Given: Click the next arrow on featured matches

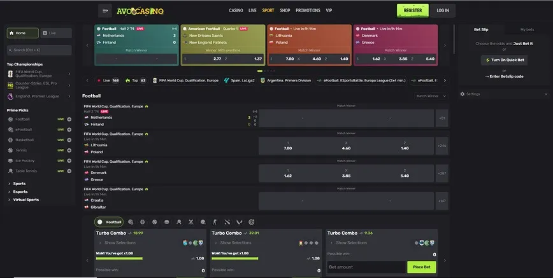Looking at the screenshot, I should [x=445, y=45].
